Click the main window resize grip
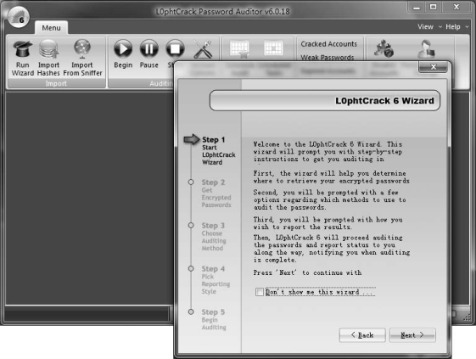Viewport: 476px width, 359px height. [x=467, y=317]
